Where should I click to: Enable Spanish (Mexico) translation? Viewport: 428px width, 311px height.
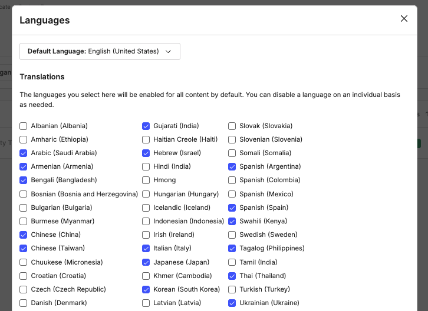point(232,194)
